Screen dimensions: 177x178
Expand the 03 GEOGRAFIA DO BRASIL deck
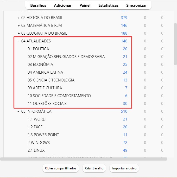19,33
